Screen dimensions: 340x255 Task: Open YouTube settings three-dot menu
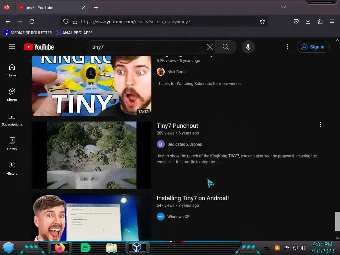pos(288,47)
